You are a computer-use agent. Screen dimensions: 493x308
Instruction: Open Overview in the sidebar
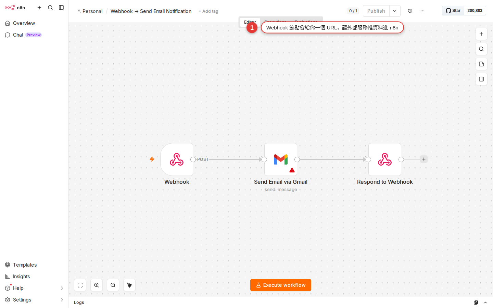[34, 23]
